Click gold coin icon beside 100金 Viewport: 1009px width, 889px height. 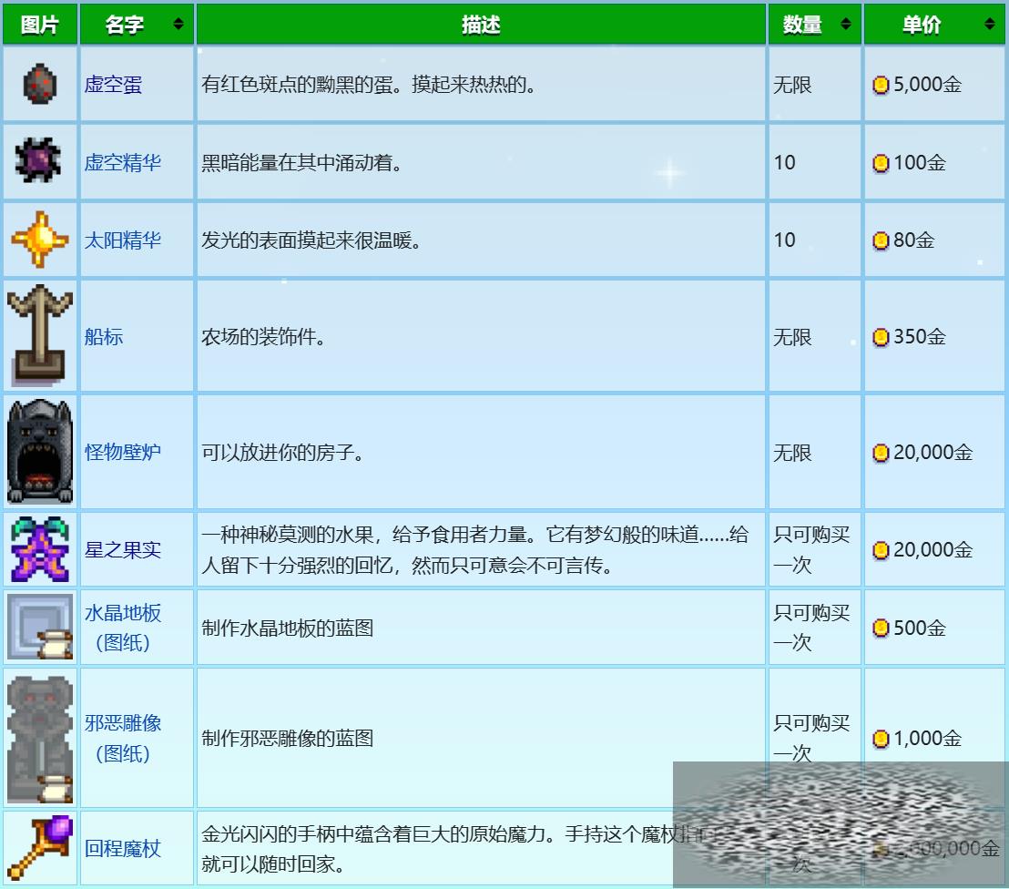tap(881, 164)
